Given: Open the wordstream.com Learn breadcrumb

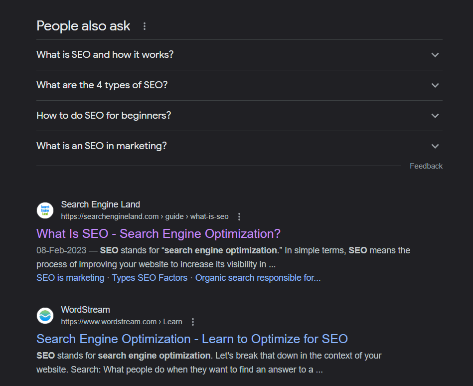Looking at the screenshot, I should pyautogui.click(x=122, y=322).
